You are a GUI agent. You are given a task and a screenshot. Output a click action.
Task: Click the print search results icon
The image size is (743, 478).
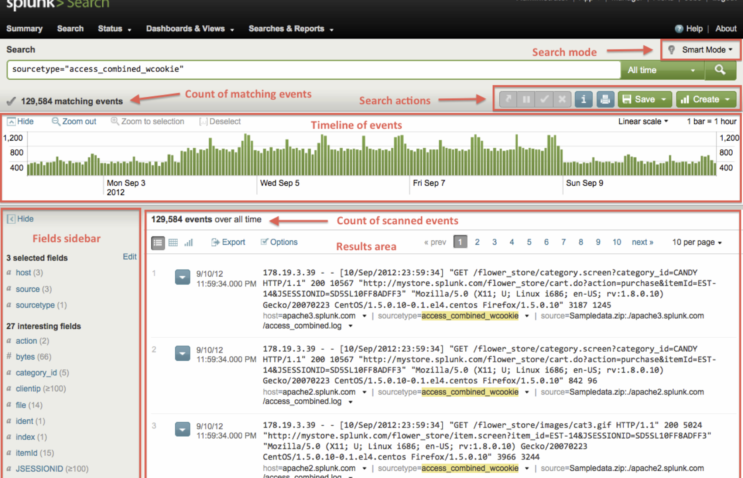(x=605, y=99)
